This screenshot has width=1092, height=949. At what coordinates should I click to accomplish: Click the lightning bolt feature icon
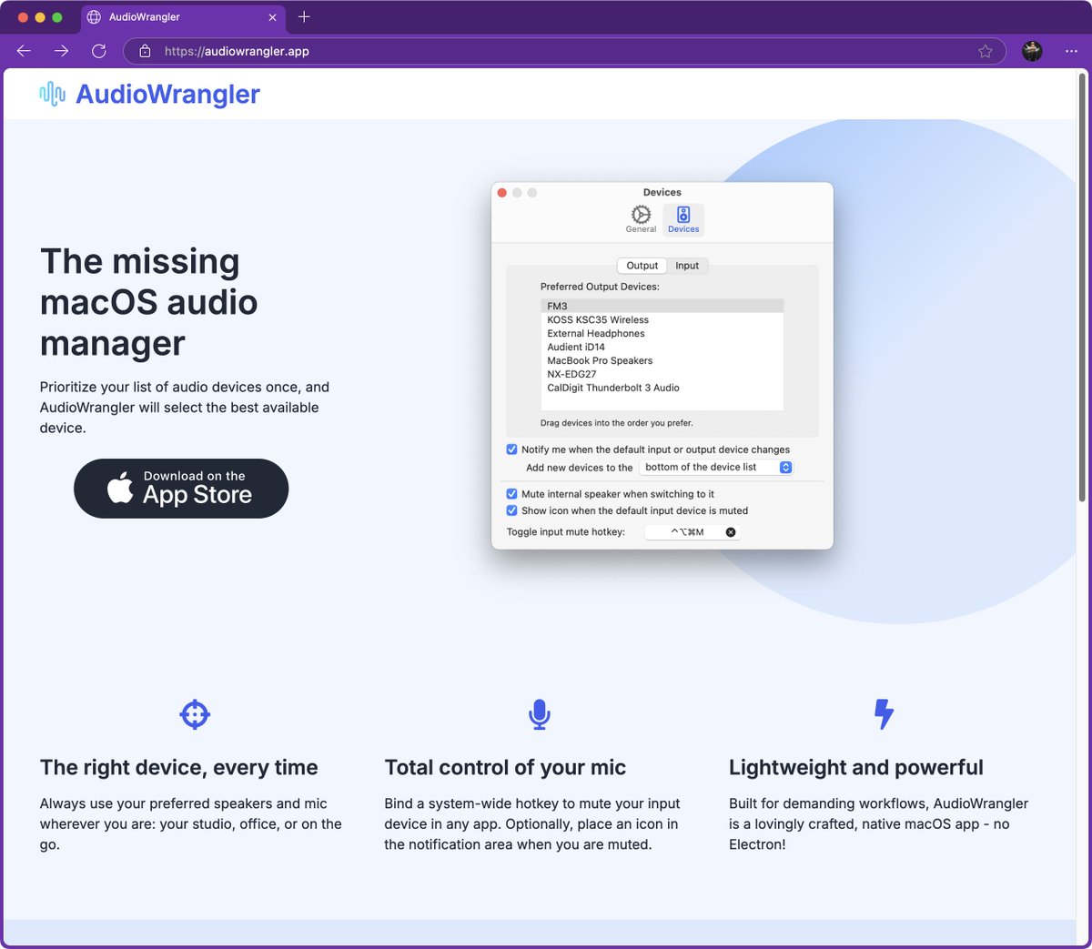tap(884, 714)
